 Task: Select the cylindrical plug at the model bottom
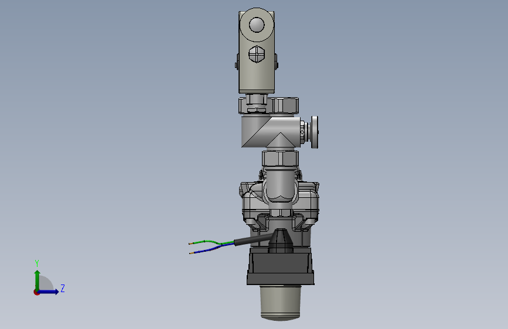pyautogui.click(x=280, y=303)
